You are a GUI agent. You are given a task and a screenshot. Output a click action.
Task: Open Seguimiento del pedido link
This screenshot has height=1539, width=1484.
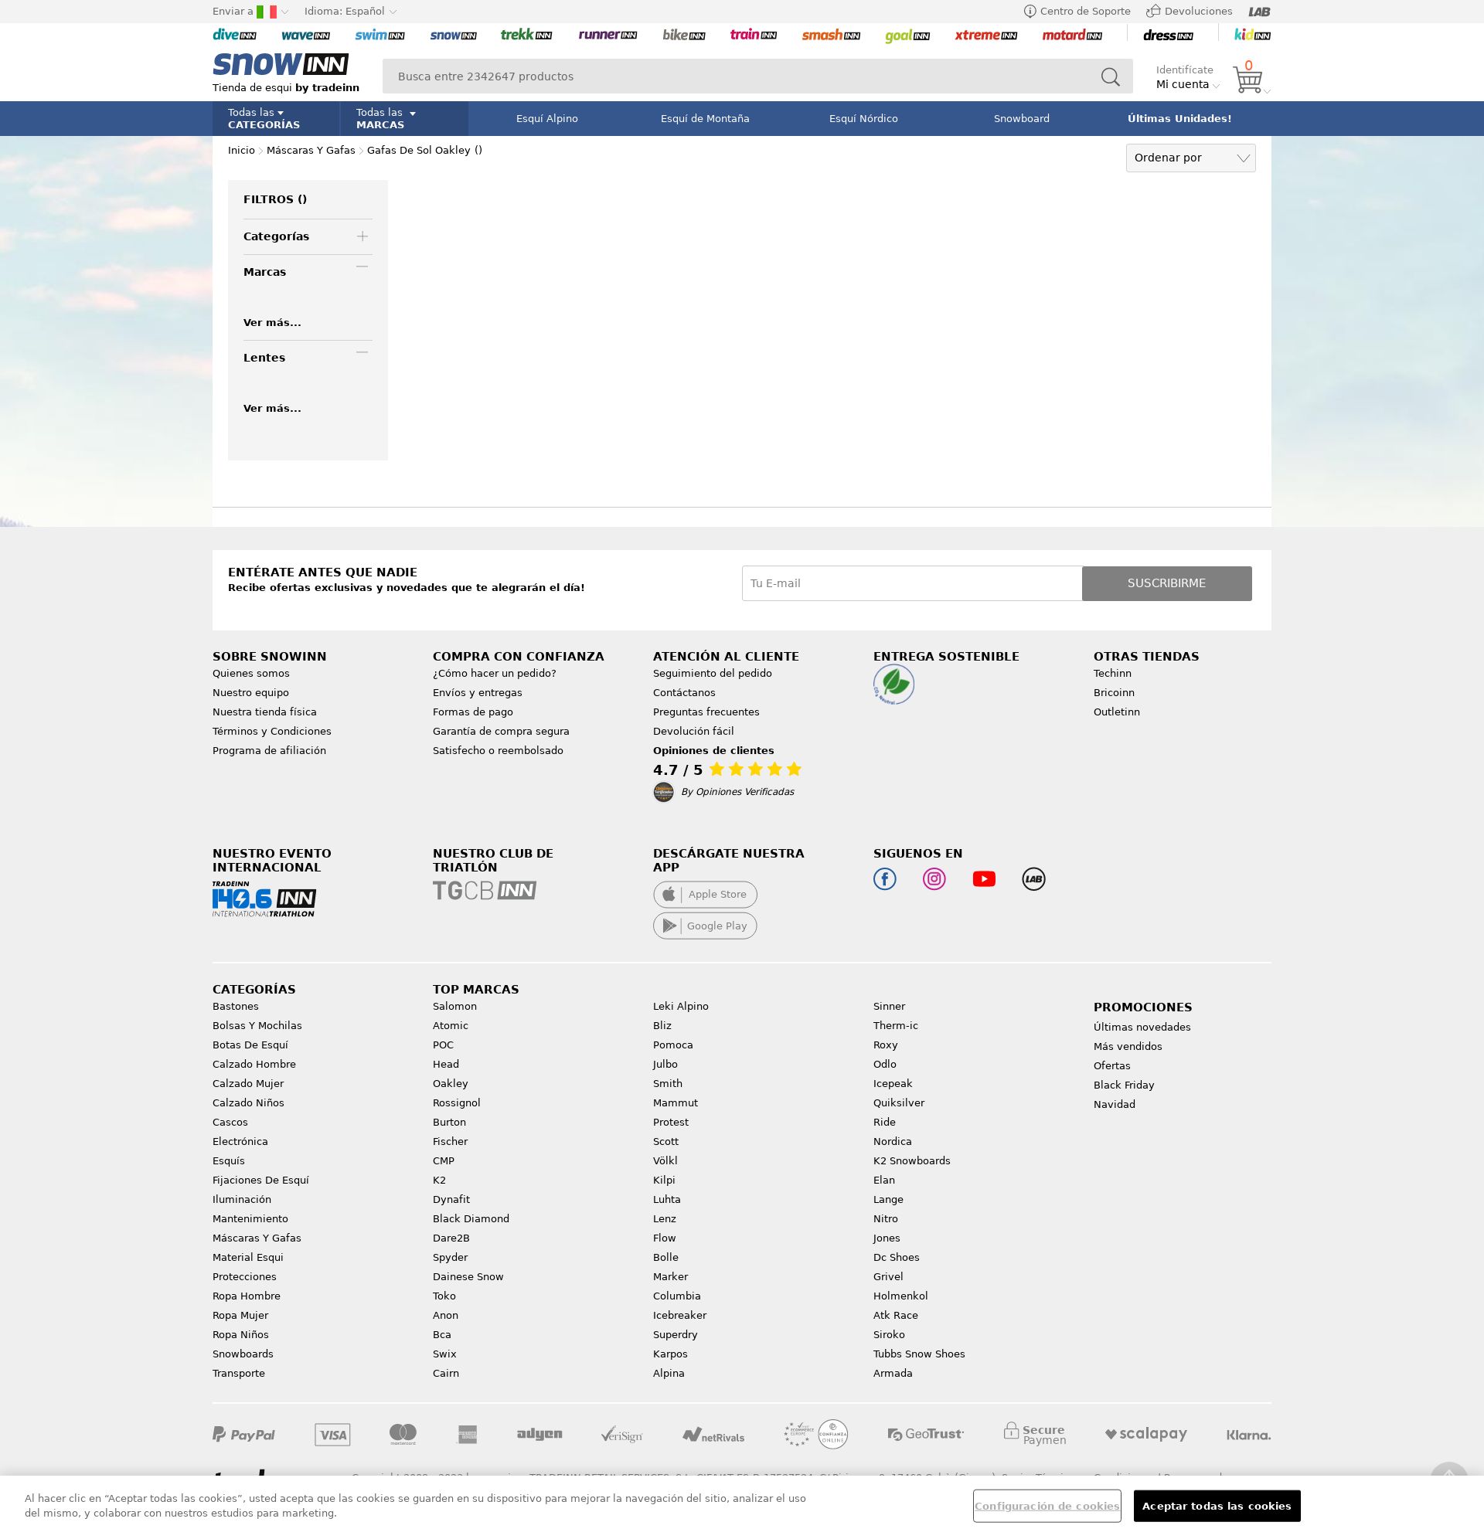pos(713,673)
